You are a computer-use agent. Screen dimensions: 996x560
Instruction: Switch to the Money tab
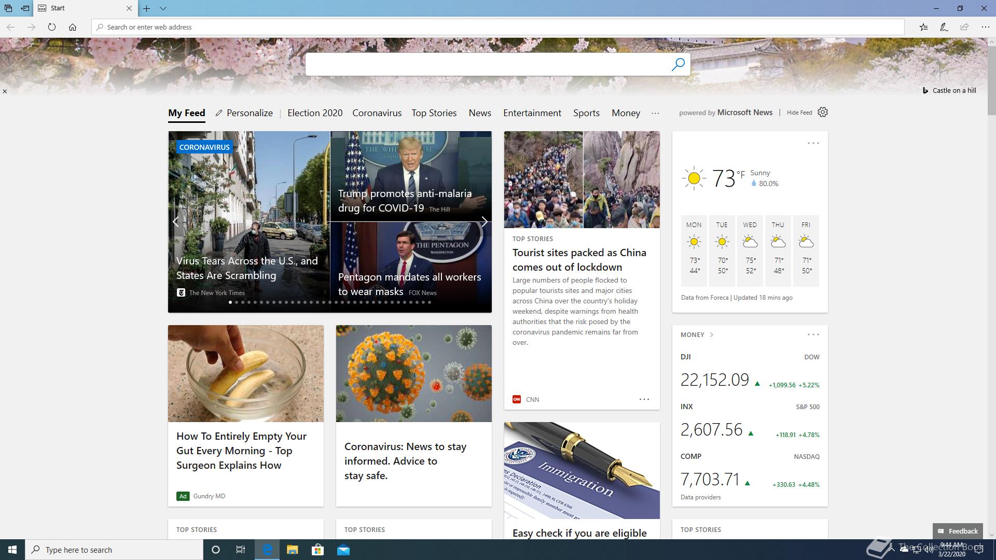(626, 113)
